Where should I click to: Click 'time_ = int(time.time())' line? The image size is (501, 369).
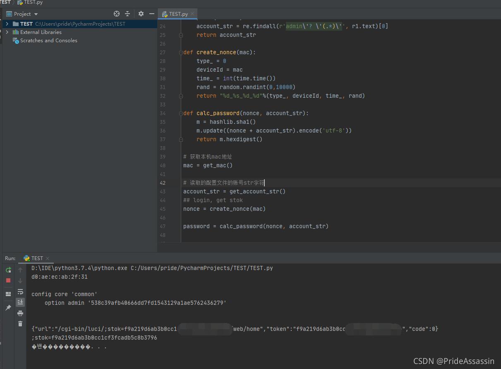point(236,78)
